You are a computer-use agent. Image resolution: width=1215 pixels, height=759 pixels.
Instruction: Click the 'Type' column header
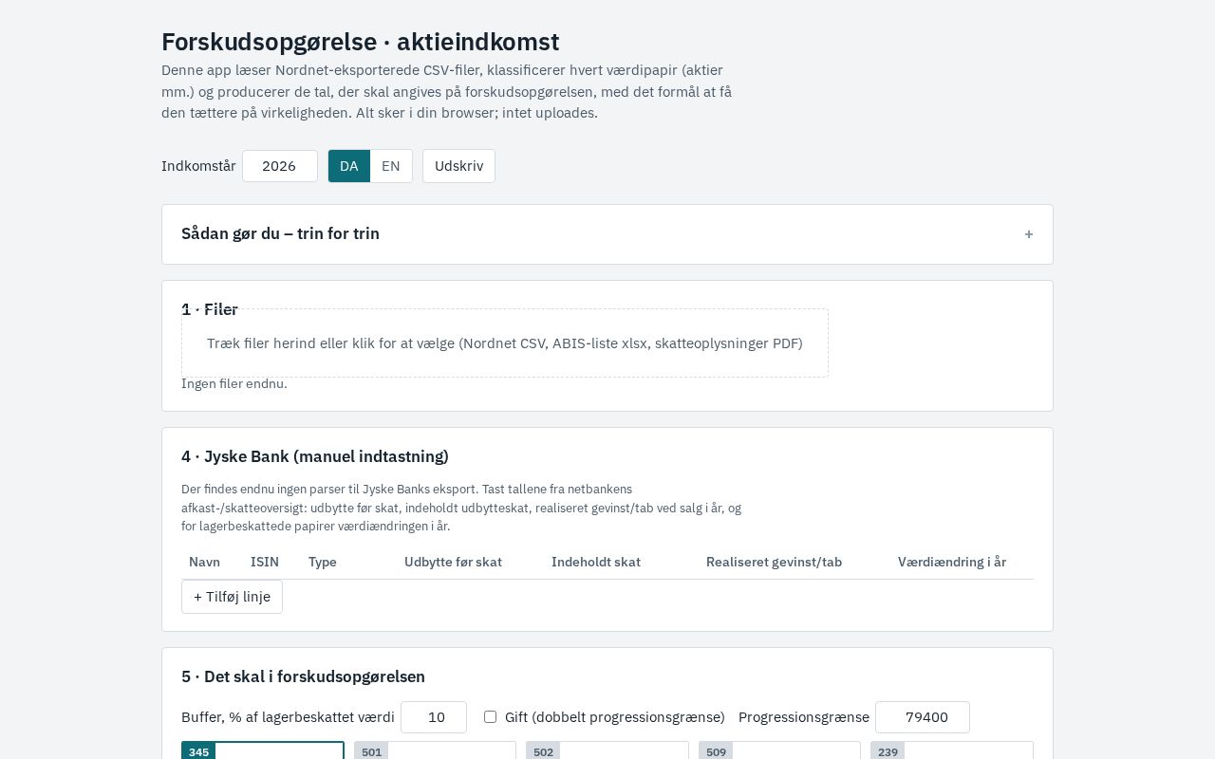pos(323,562)
